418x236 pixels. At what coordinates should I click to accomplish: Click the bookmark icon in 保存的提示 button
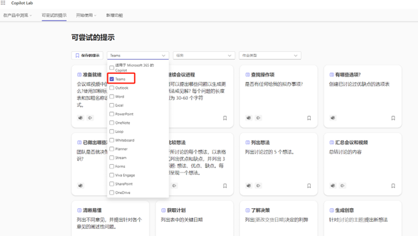click(77, 56)
